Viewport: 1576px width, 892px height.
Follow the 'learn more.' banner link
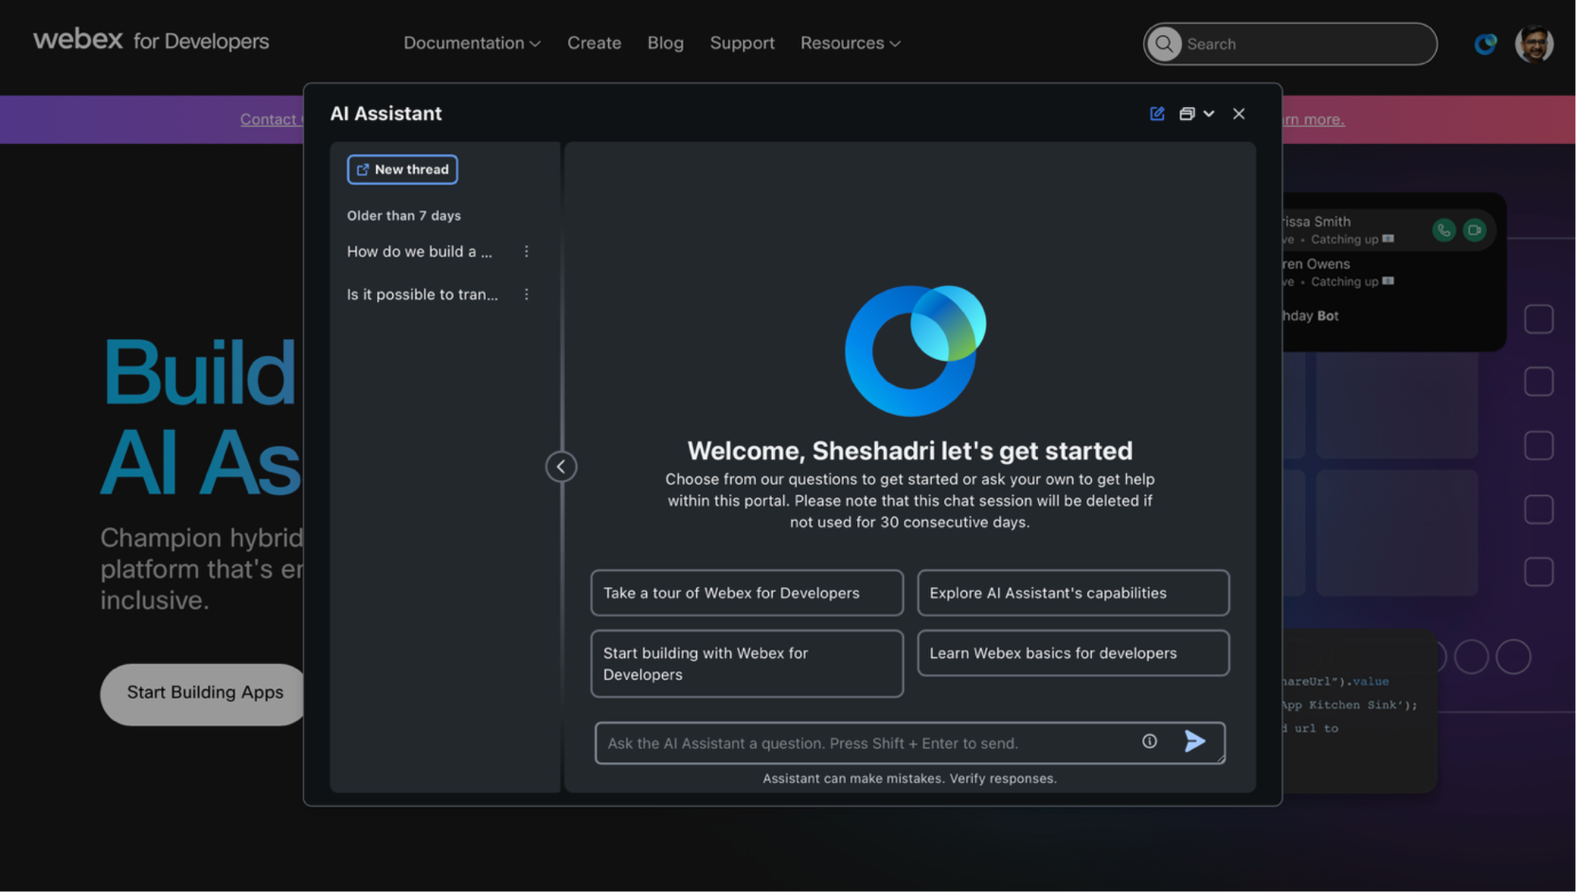coord(1314,119)
